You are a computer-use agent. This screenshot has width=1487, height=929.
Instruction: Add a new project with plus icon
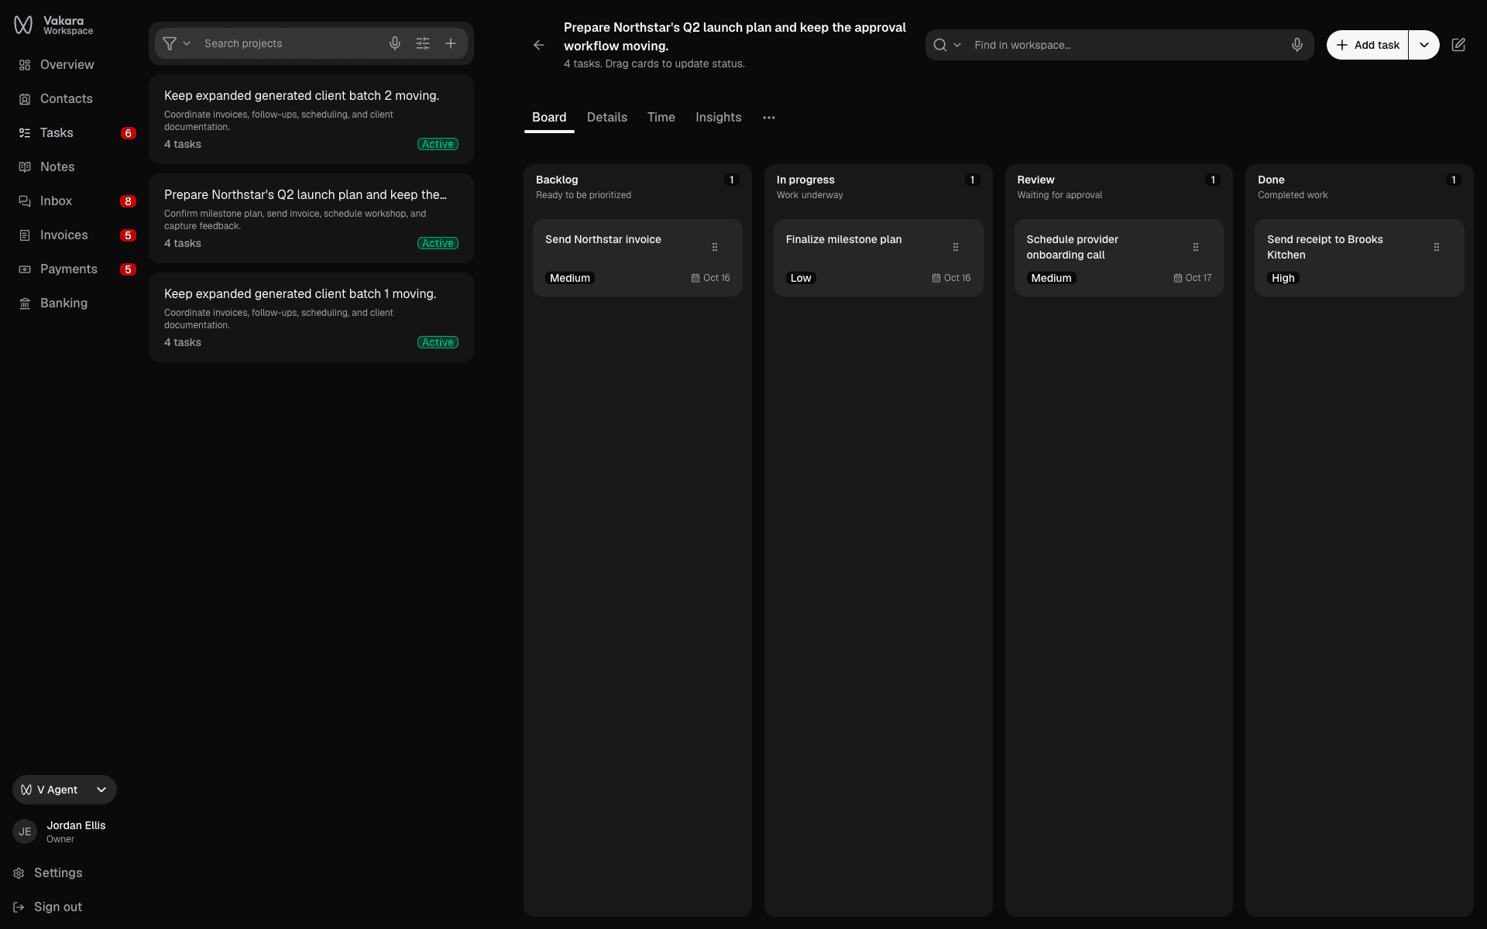click(x=451, y=43)
